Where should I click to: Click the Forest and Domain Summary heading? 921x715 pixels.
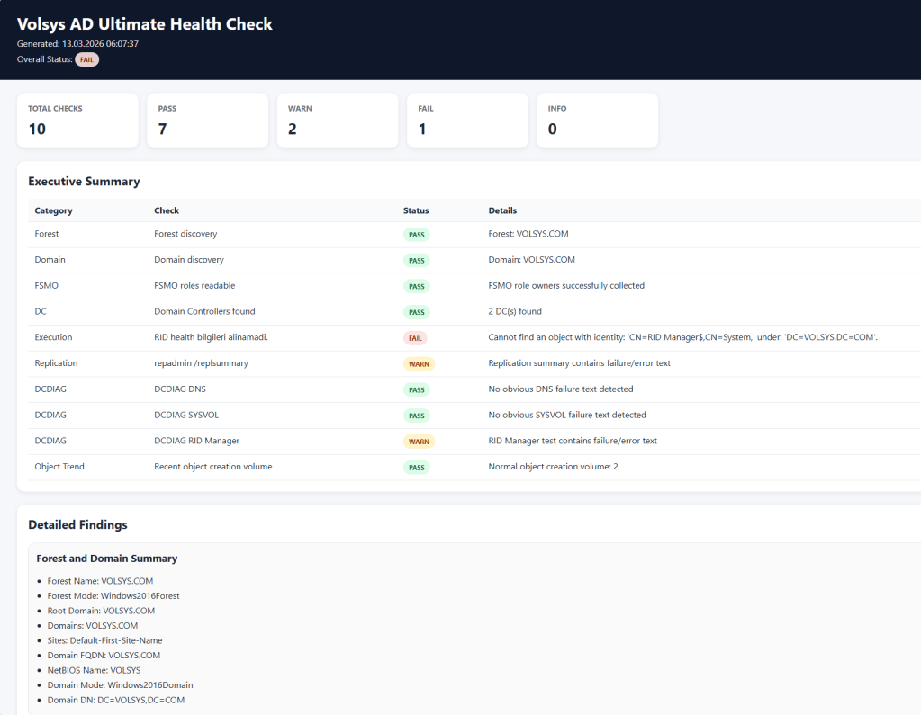click(x=106, y=559)
